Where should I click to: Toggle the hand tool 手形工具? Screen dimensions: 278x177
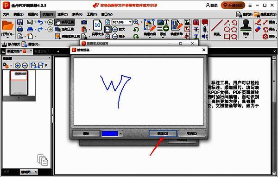point(64,22)
